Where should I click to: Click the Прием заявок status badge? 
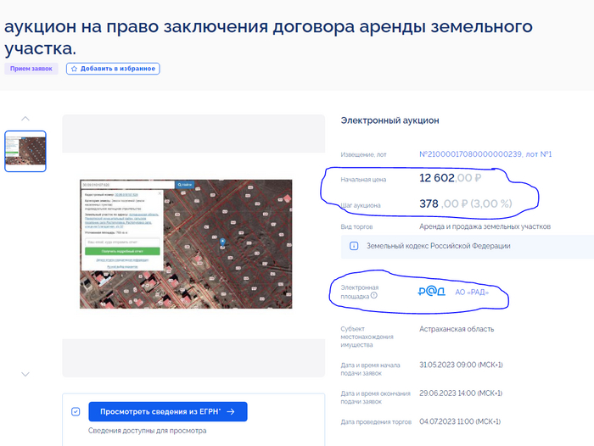point(31,69)
